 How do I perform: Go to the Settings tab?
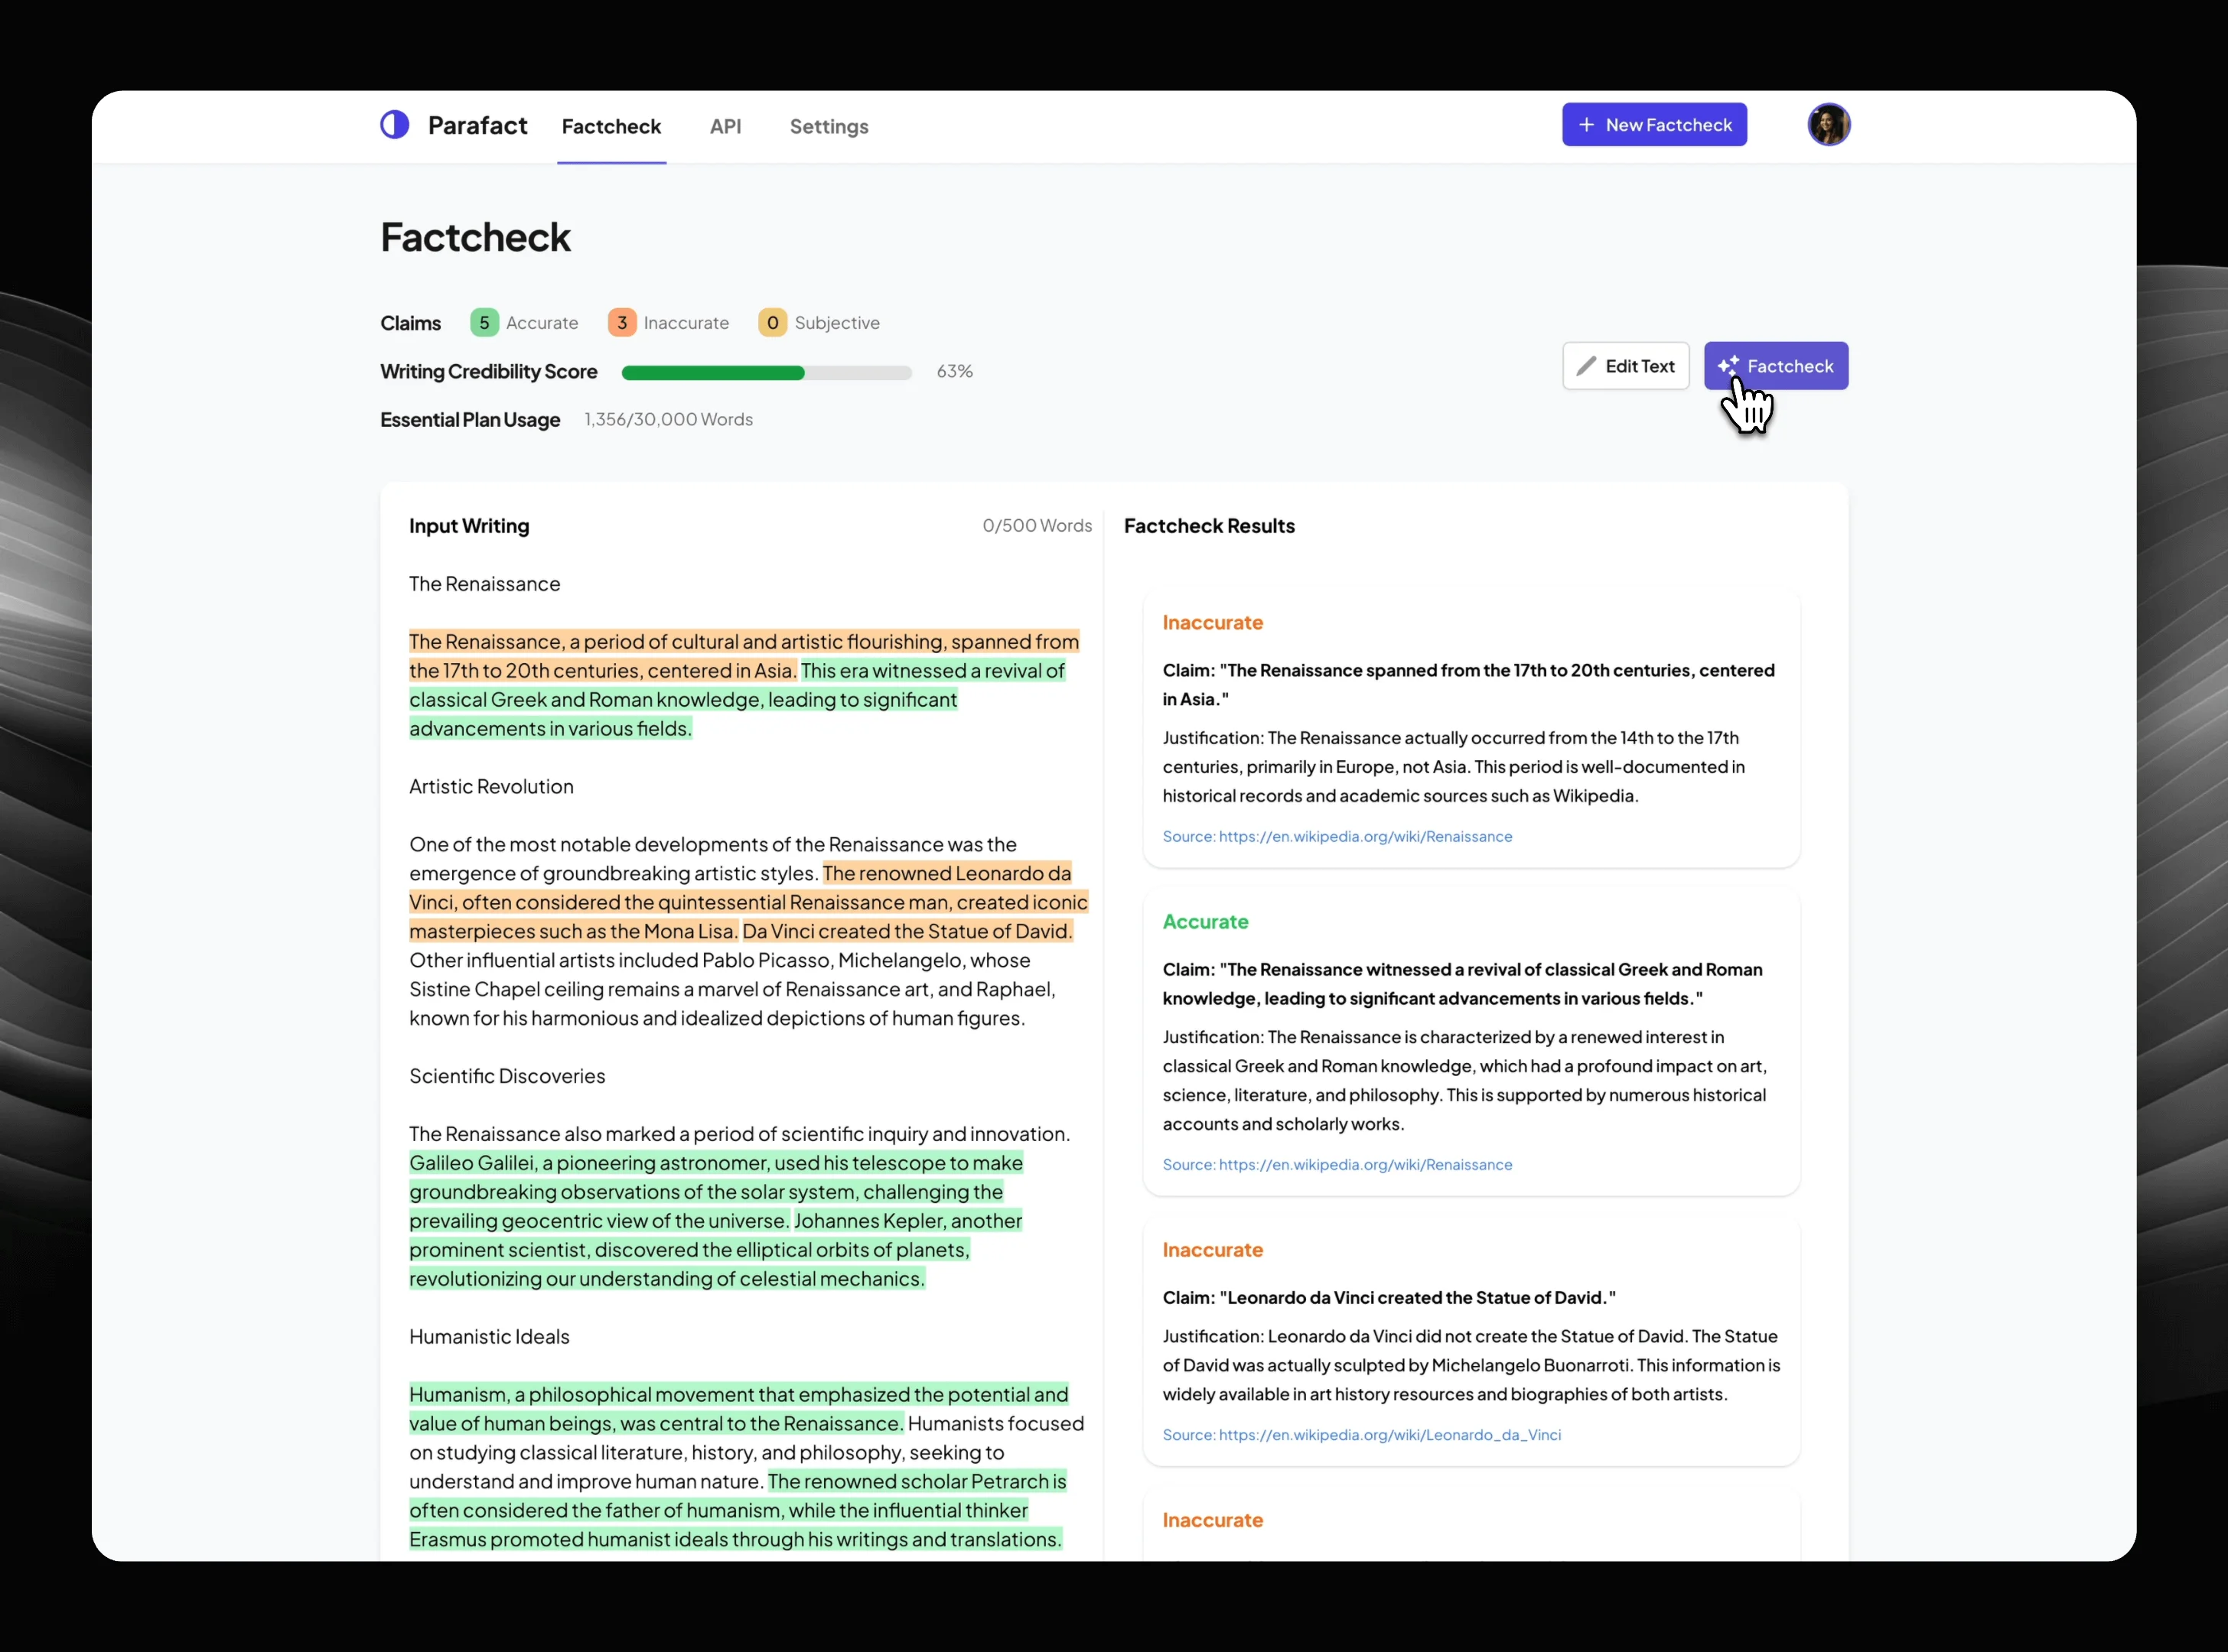[x=829, y=127]
